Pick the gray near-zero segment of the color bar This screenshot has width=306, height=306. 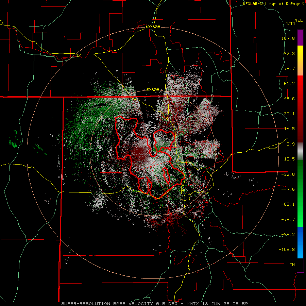pyautogui.click(x=300, y=151)
